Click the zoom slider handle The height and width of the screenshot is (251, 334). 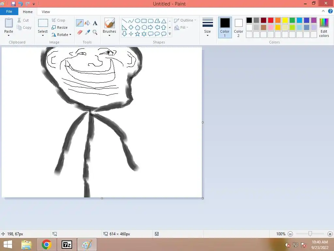coord(310,234)
